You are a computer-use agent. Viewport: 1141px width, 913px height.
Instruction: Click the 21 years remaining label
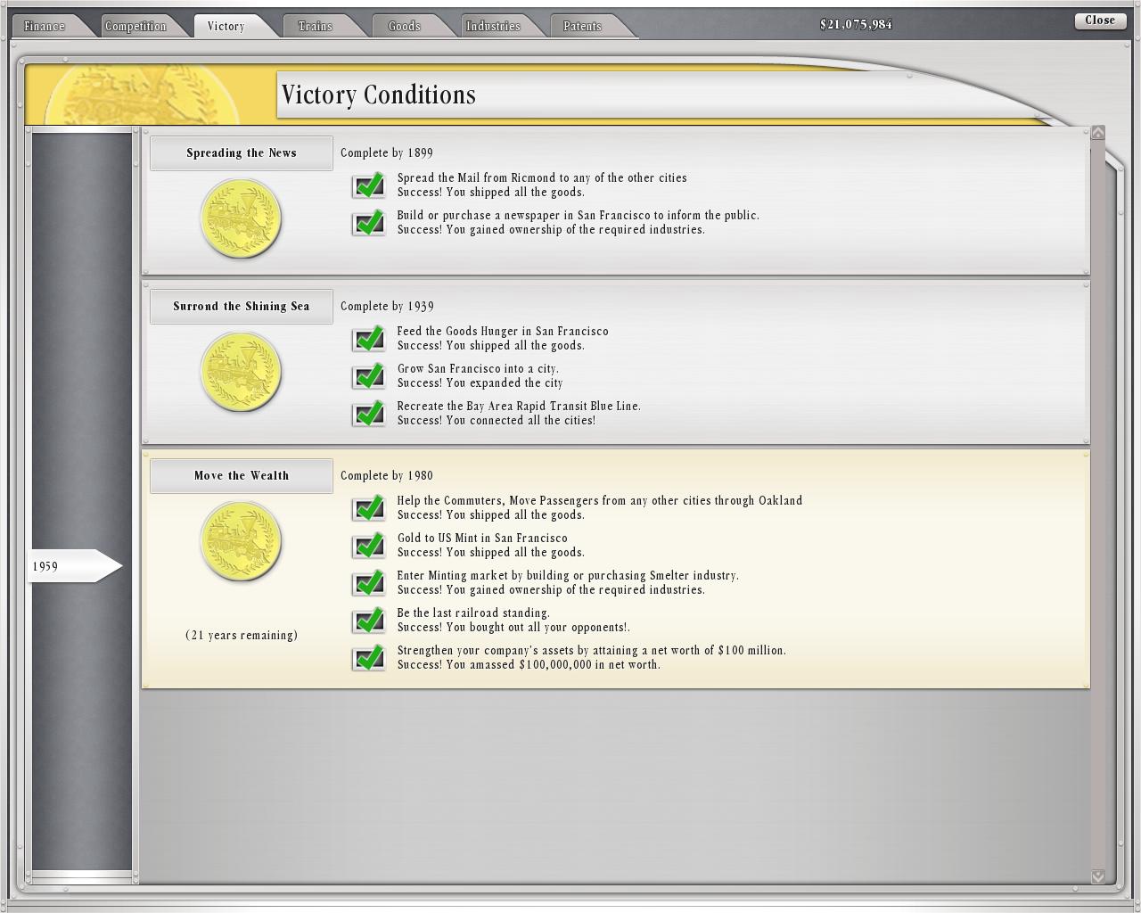(x=242, y=636)
